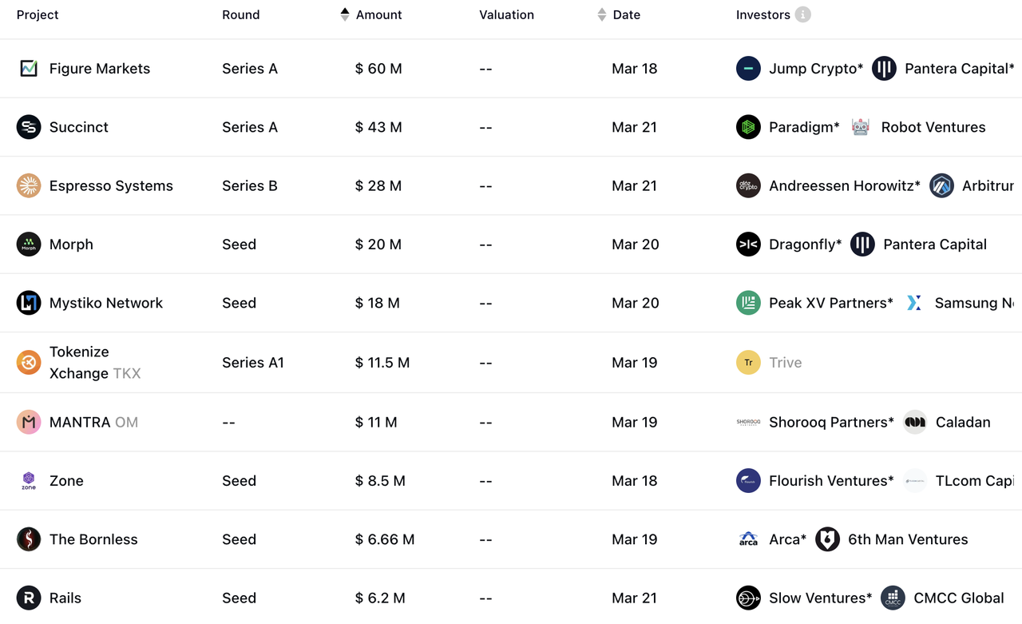The width and height of the screenshot is (1022, 624).
Task: Click the Espresso Systems logo icon
Action: click(29, 185)
